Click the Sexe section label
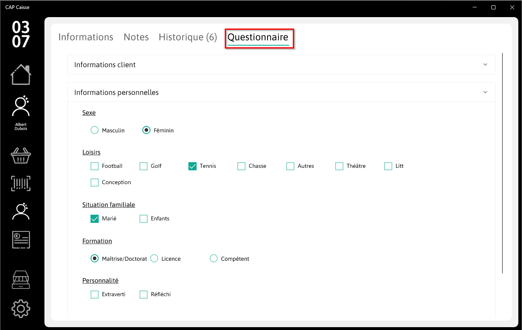The image size is (522, 330). (x=89, y=112)
